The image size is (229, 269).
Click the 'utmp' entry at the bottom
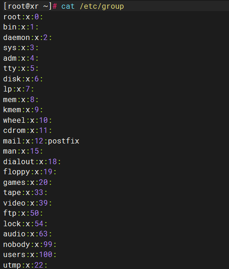pos(25,265)
